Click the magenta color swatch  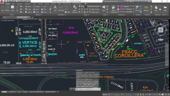122,7
